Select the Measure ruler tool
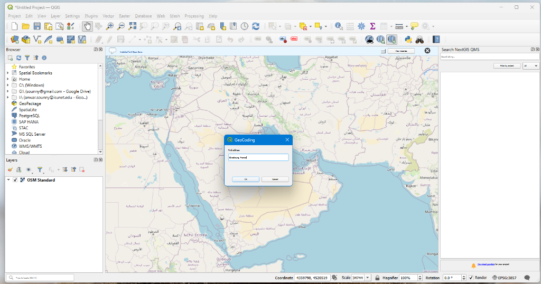541x284 pixels. 399,26
